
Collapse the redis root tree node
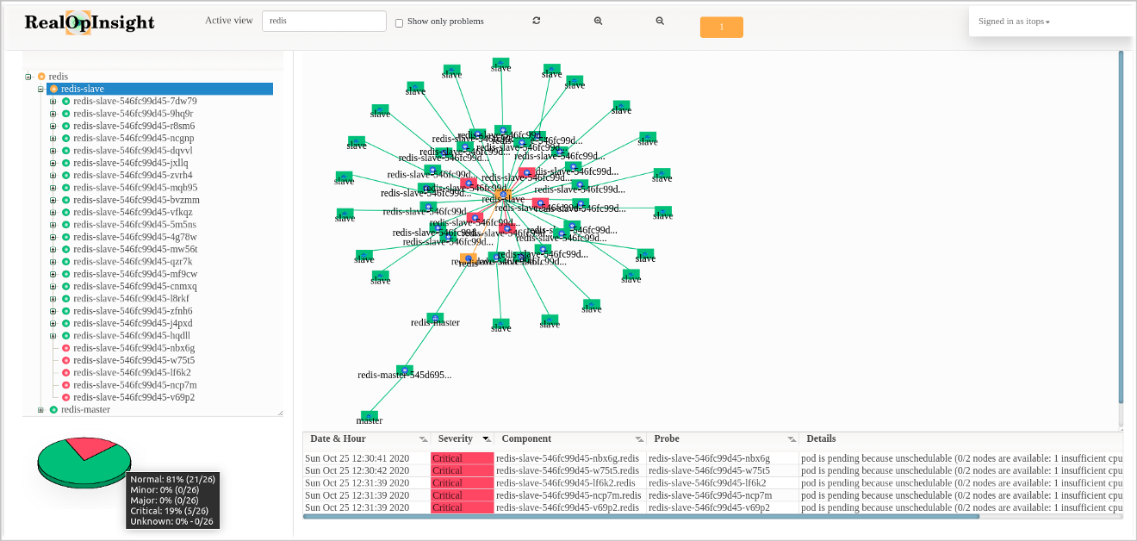tap(28, 77)
